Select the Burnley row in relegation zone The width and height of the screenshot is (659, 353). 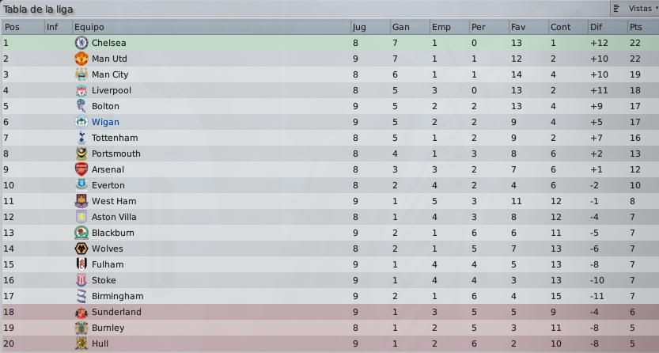[x=329, y=328]
